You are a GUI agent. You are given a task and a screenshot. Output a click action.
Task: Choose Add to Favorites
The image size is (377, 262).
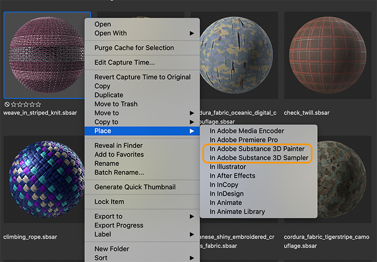coord(142,155)
